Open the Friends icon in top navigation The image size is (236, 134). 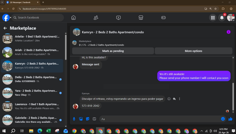[x=96, y=18]
